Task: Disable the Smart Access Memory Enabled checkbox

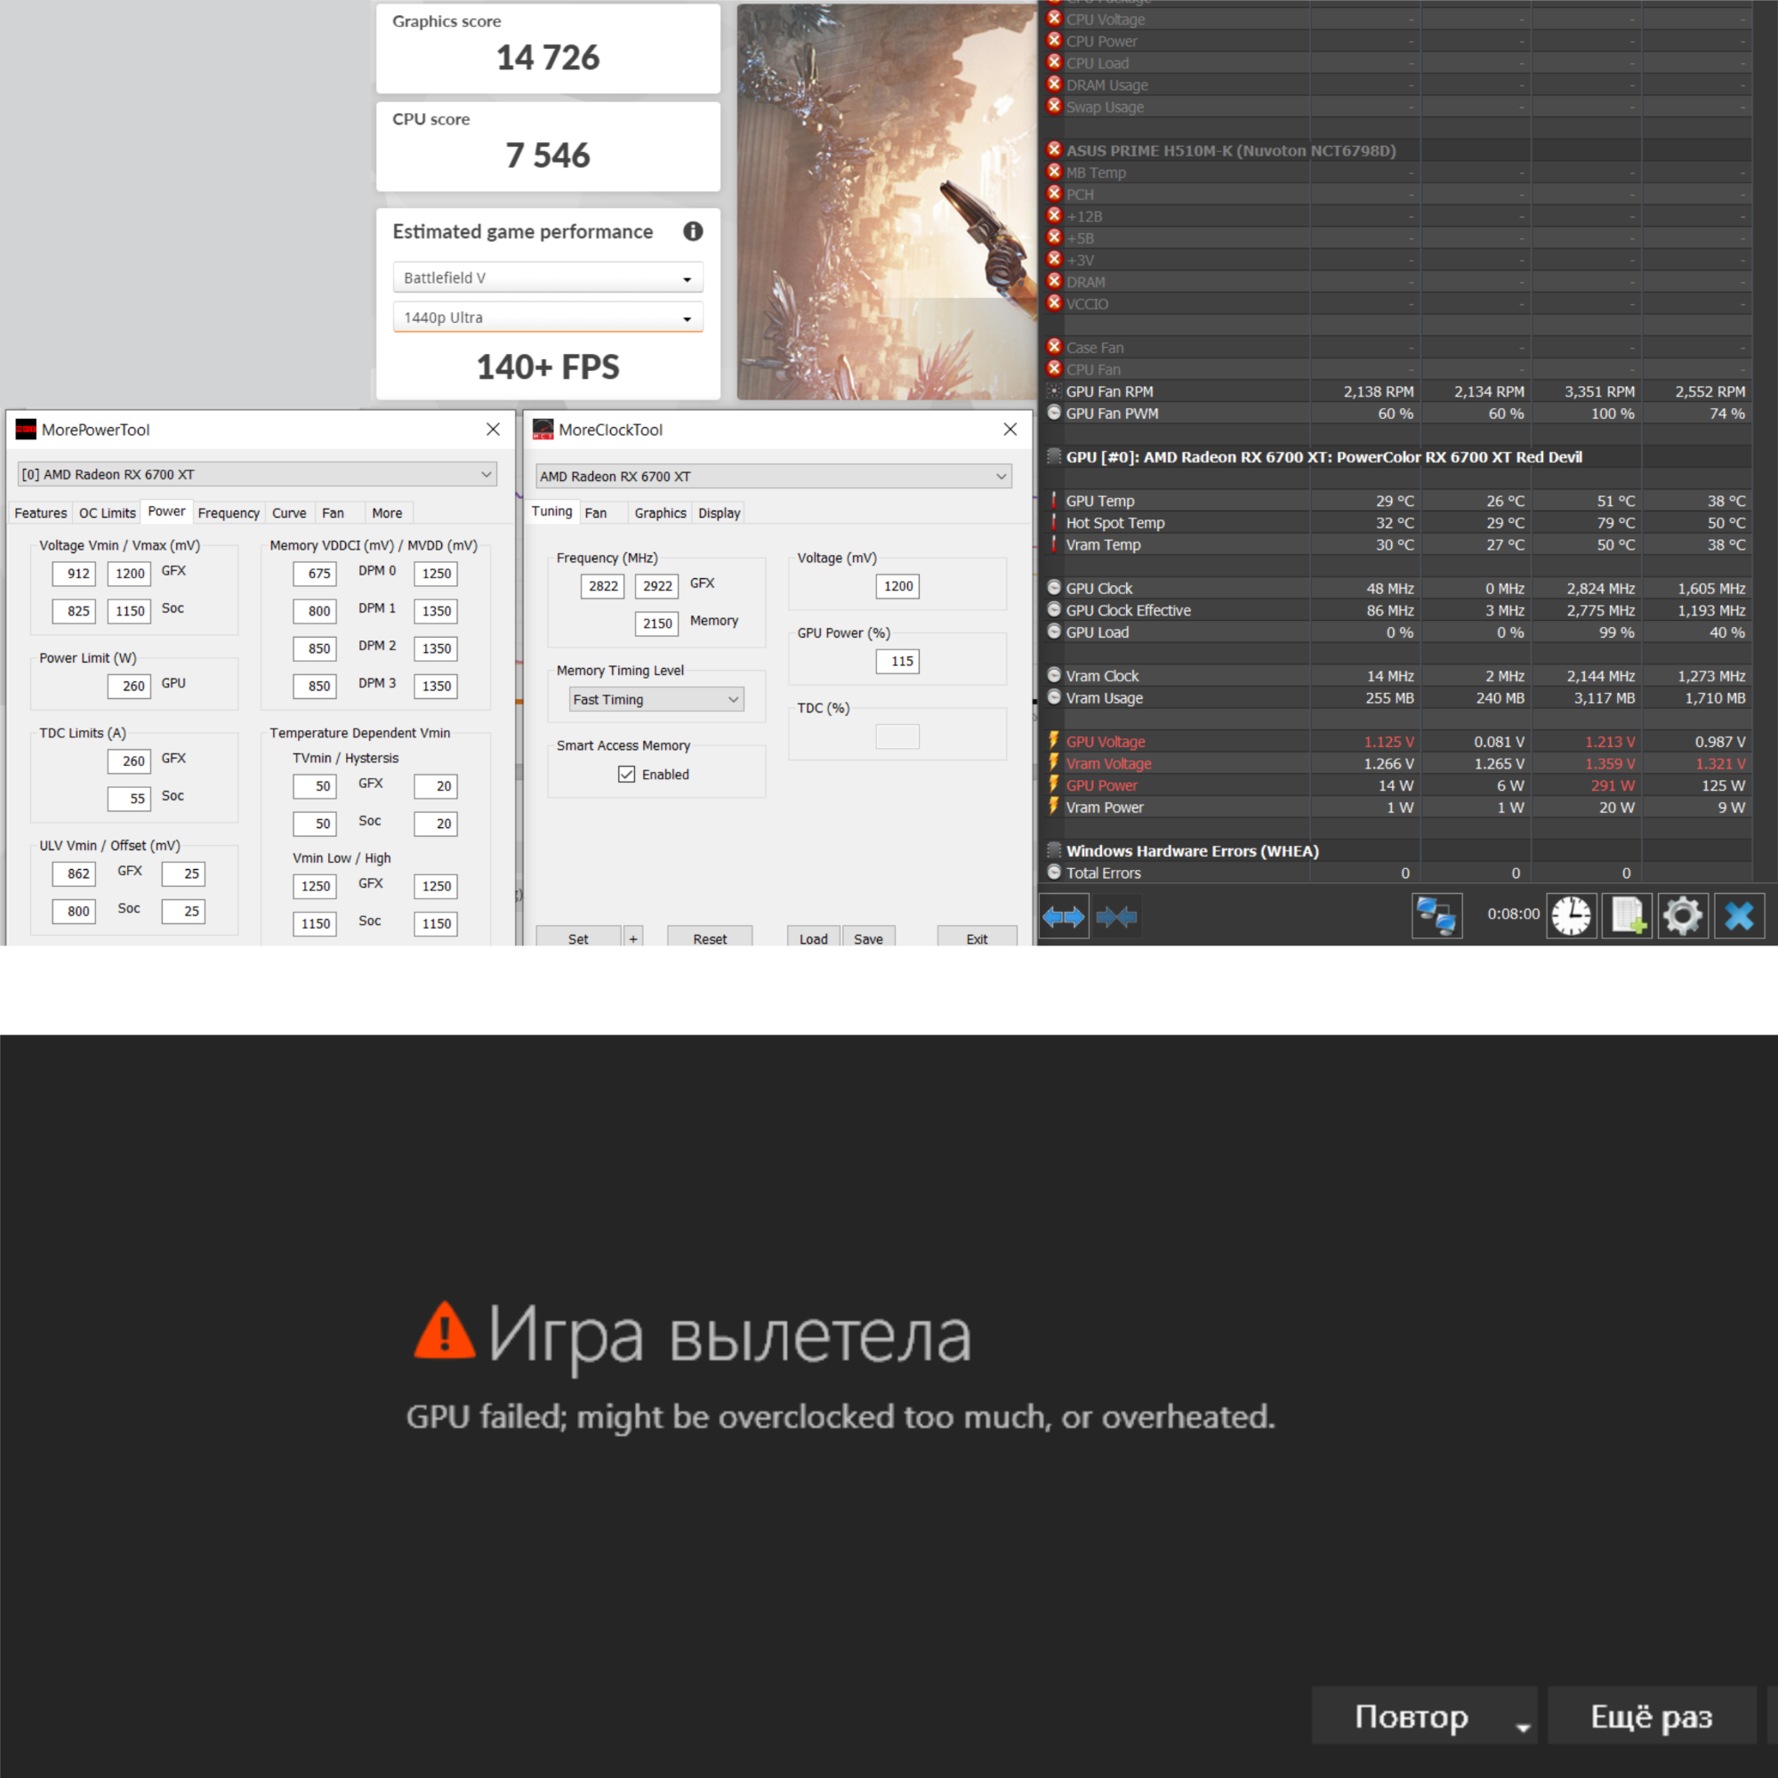Action: click(x=627, y=775)
